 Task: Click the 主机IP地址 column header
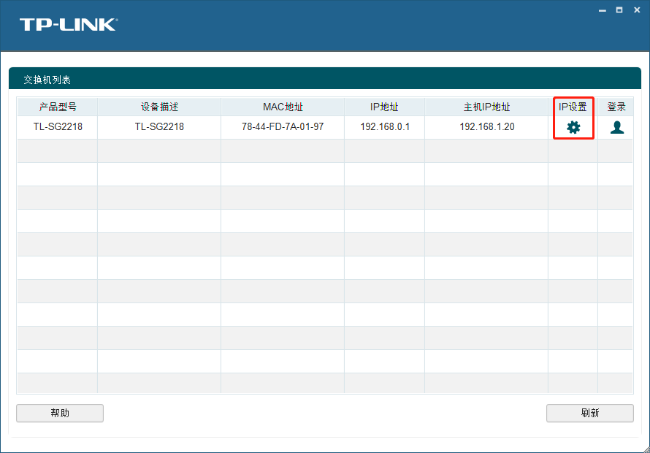pos(486,107)
